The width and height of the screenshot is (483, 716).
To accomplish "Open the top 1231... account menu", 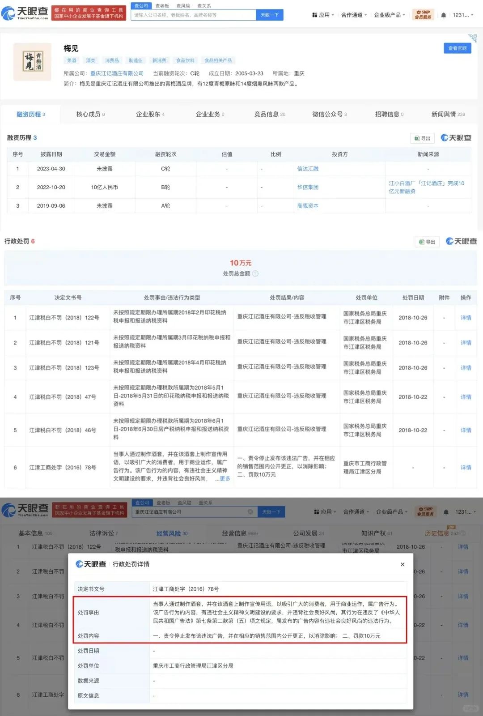I will point(463,15).
